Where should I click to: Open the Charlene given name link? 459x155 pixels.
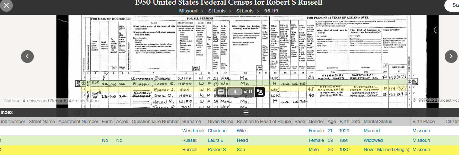[217, 131]
